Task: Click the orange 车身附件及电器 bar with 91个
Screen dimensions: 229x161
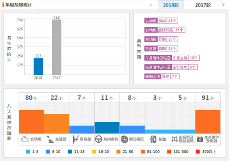Action: coord(208,122)
